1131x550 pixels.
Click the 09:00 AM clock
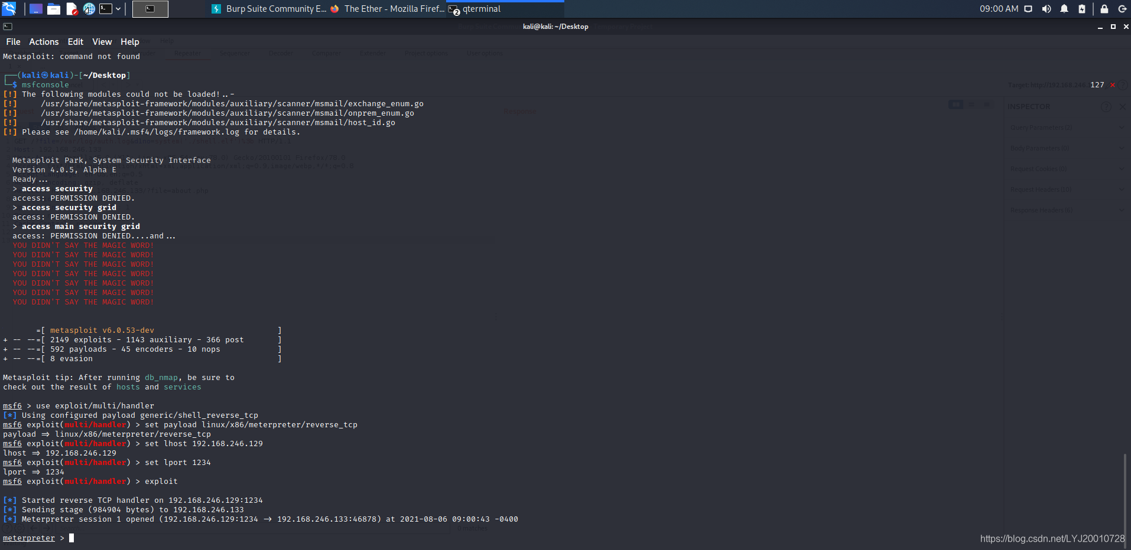click(x=999, y=9)
